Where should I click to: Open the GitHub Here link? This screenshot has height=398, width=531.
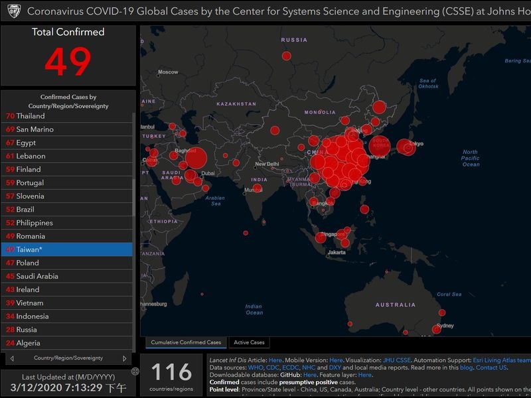click(x=309, y=375)
